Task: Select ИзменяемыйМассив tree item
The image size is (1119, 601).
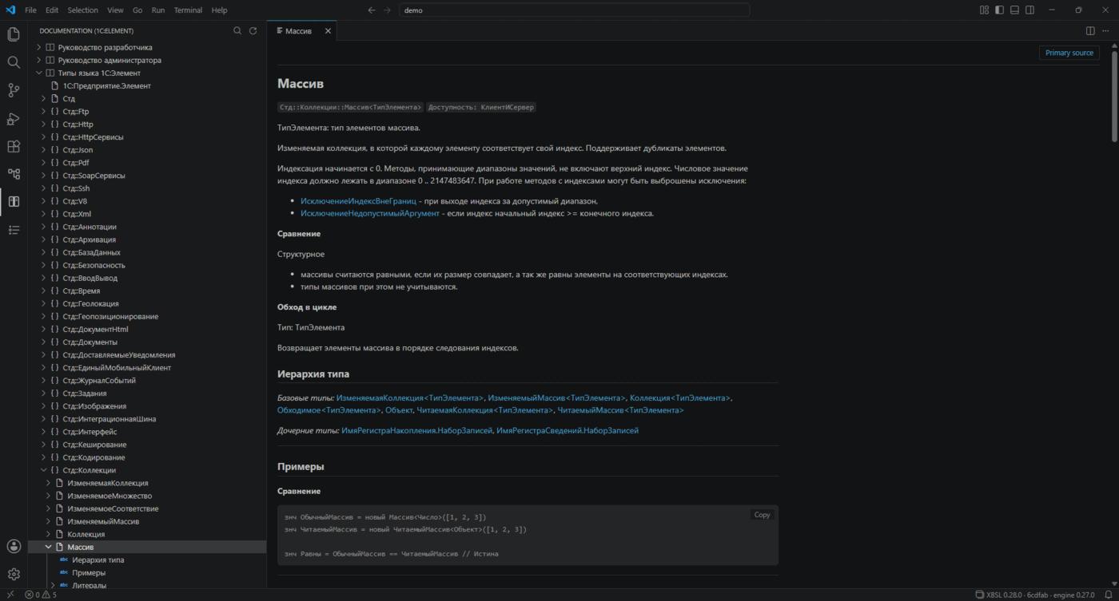Action: (103, 521)
